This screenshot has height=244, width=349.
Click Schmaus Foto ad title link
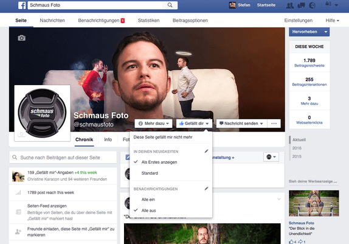(302, 223)
